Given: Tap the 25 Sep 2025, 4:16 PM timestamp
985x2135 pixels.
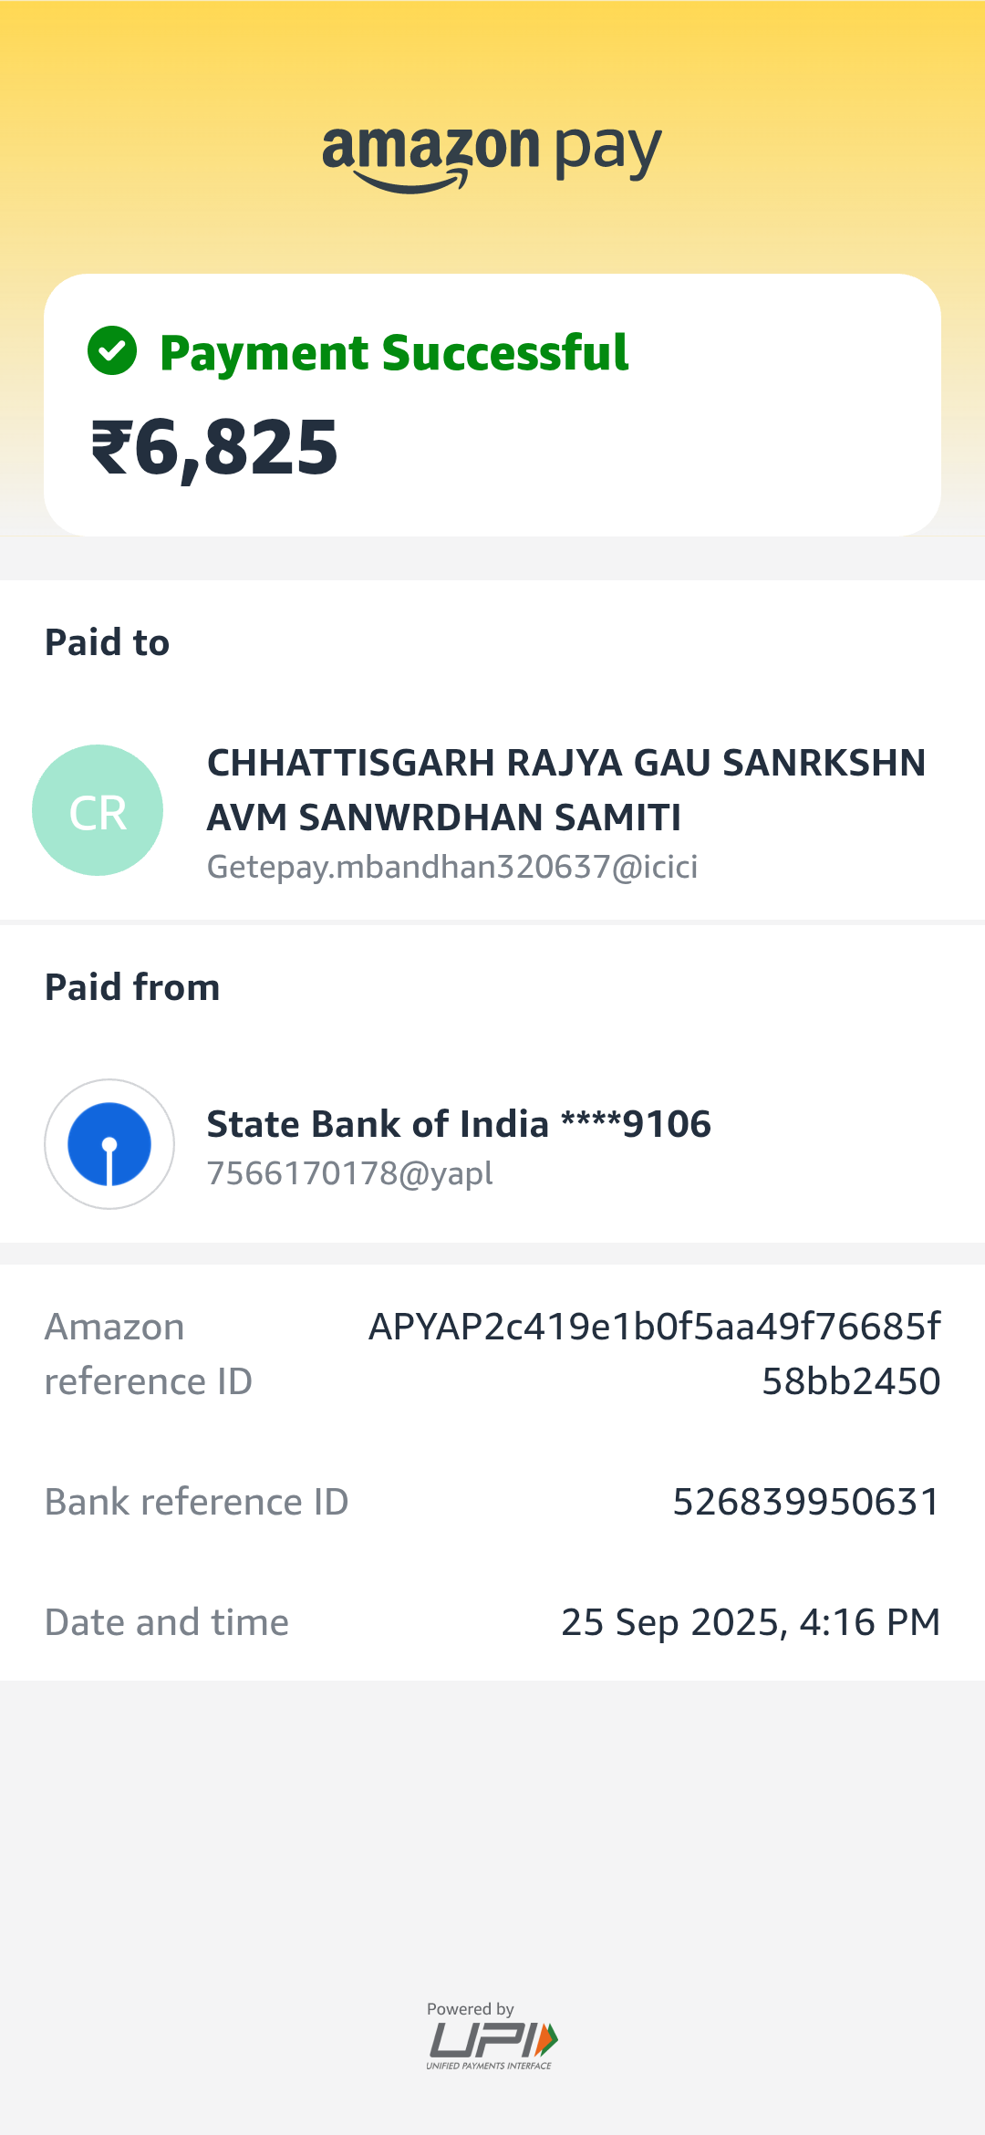Looking at the screenshot, I should pos(751,1622).
